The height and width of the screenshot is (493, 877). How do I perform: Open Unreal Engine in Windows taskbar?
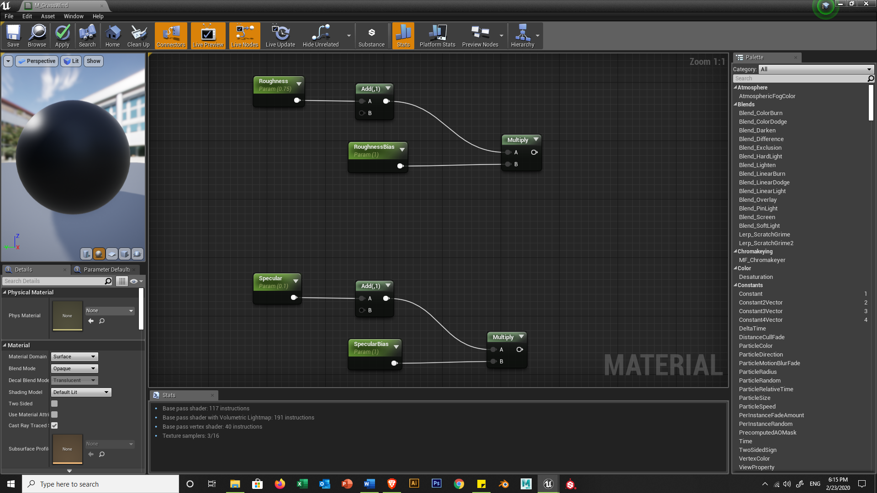coord(548,484)
